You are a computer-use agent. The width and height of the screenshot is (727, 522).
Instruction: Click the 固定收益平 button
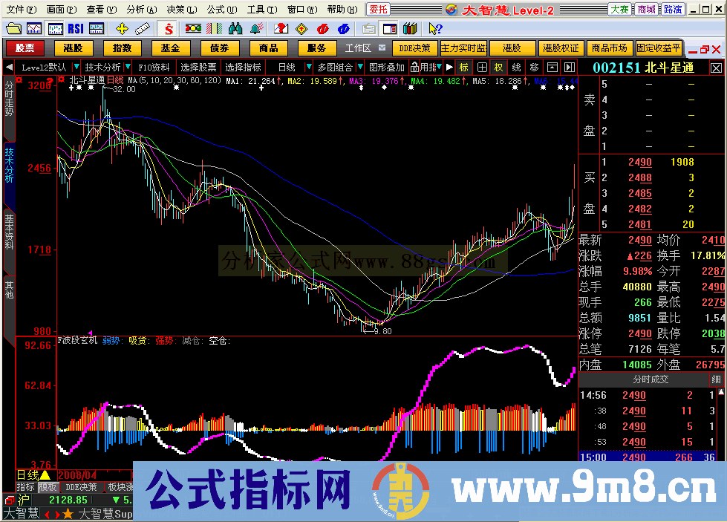pos(659,48)
